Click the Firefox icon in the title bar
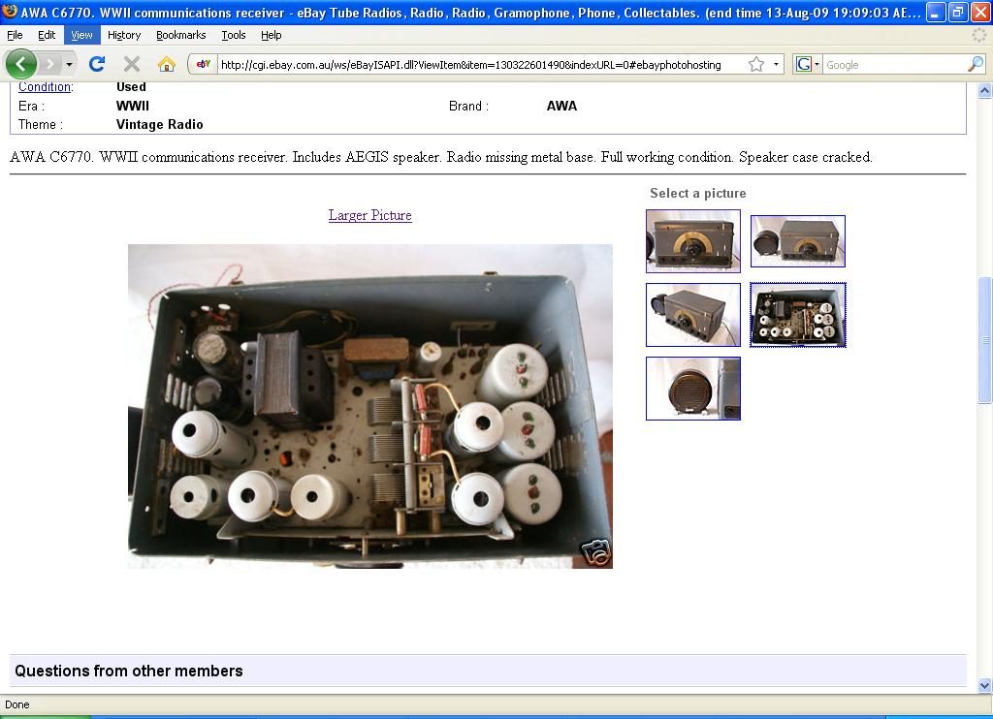Viewport: 993px width, 719px height. pos(10,12)
